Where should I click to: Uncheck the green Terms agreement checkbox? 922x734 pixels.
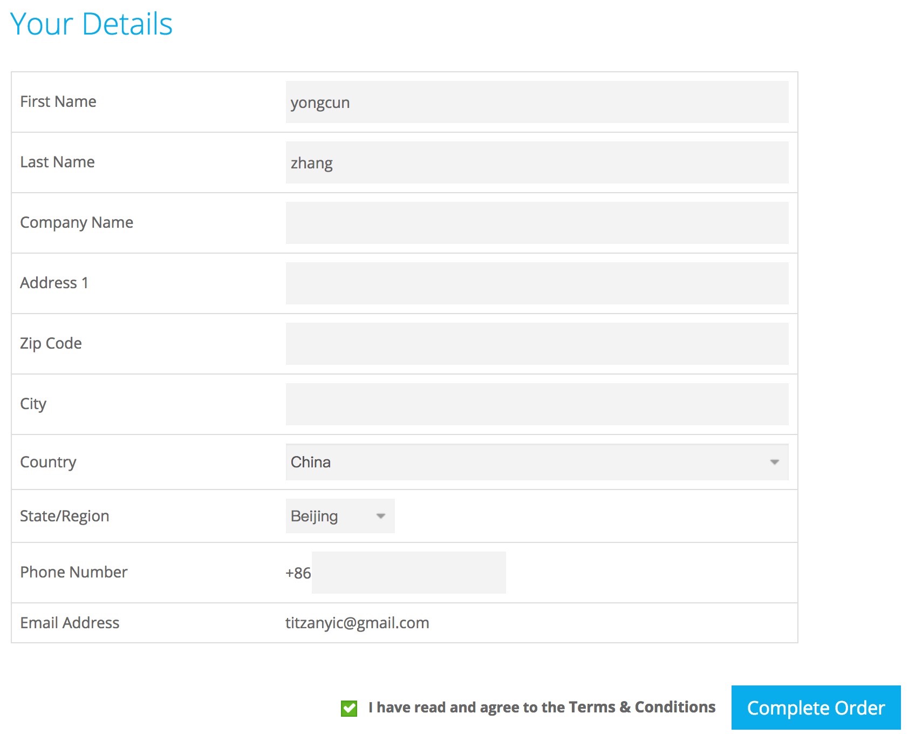(349, 708)
